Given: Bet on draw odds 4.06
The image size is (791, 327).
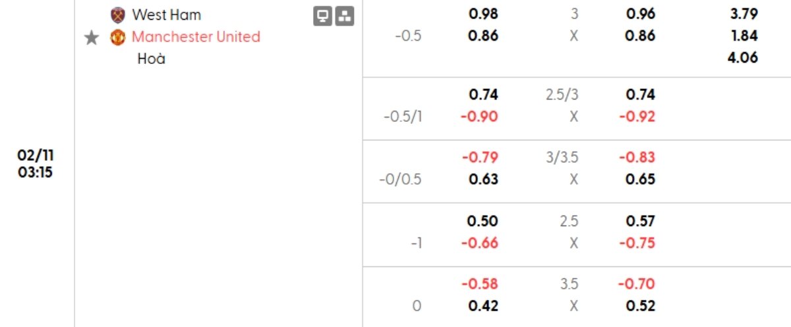Looking at the screenshot, I should tap(744, 57).
